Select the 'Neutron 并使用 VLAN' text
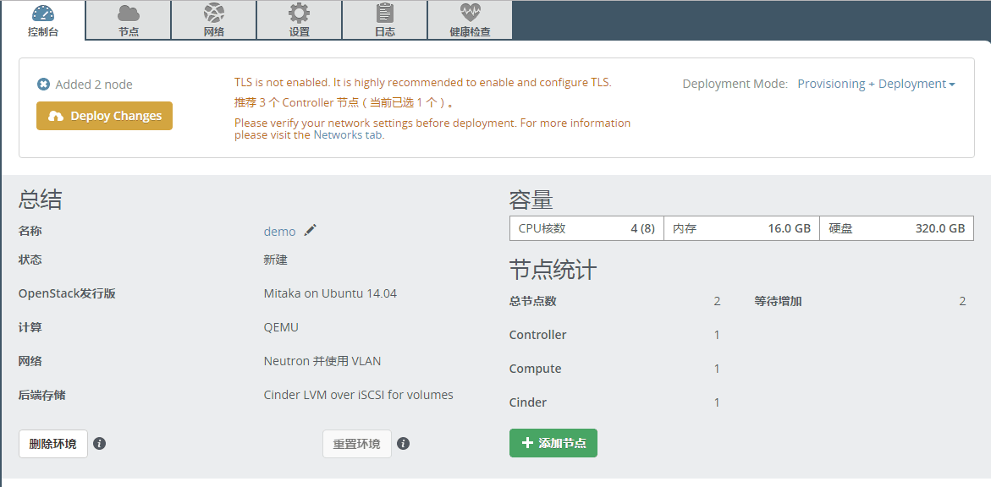The image size is (991, 487). (x=322, y=361)
